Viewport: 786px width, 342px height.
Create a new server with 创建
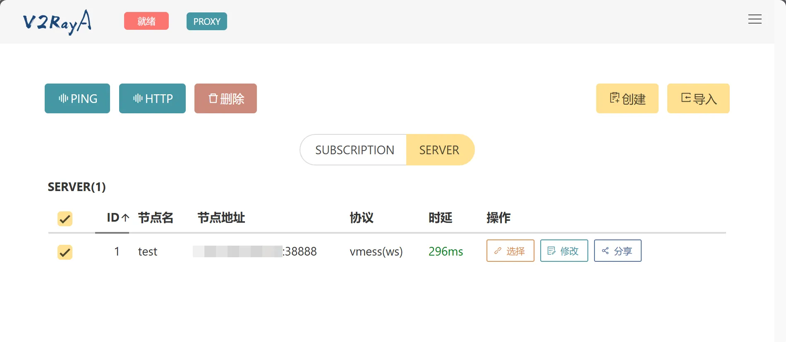pos(627,98)
